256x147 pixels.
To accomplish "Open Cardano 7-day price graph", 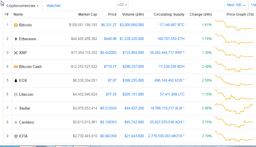I will coord(234,122).
